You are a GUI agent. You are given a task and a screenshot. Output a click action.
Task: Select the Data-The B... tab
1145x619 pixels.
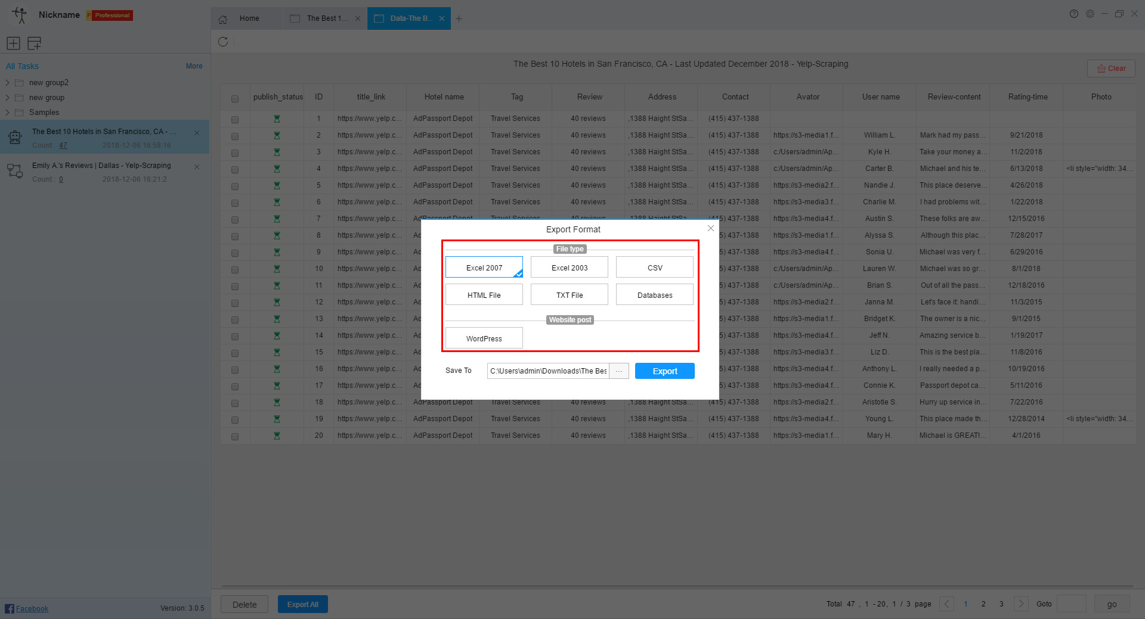(x=409, y=18)
